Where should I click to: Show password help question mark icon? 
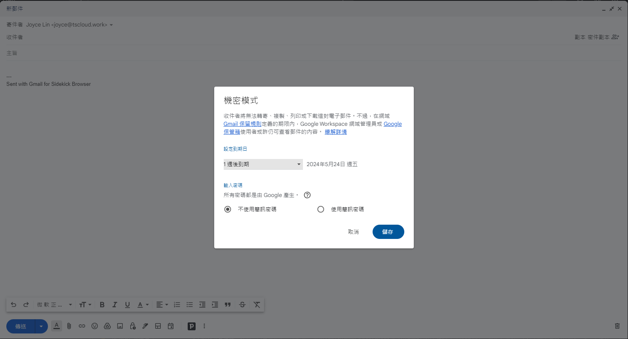(x=307, y=195)
